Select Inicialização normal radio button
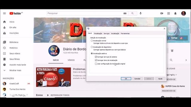This screenshot has width=191, height=107. [92, 41]
